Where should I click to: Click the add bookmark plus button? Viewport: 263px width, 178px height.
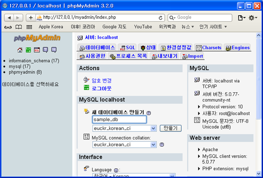coord(31,18)
